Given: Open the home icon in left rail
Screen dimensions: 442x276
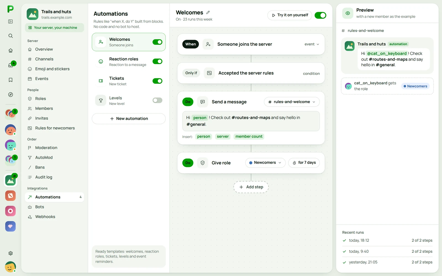Looking at the screenshot, I should click(x=10, y=51).
